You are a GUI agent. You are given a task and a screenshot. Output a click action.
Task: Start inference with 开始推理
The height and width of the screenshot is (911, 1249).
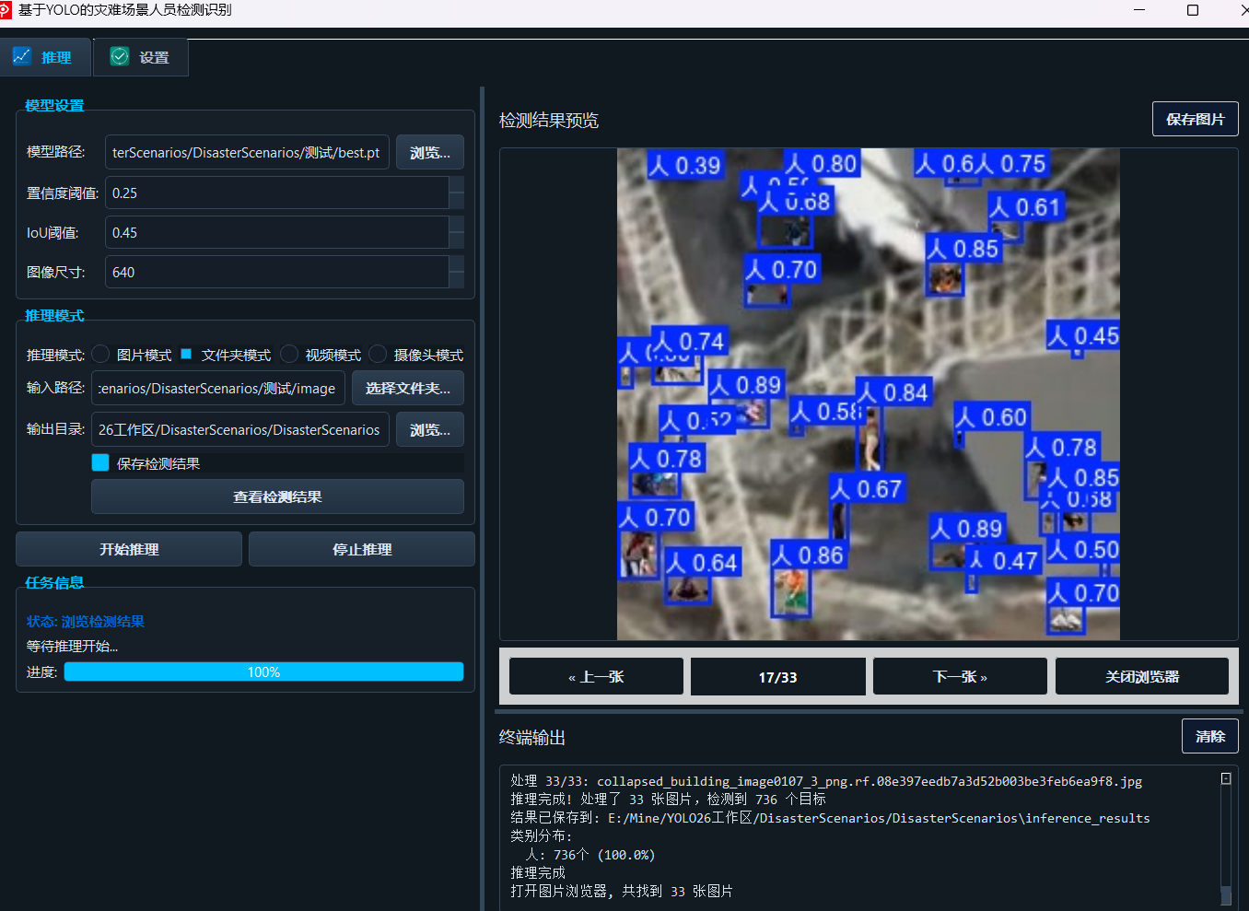[129, 550]
